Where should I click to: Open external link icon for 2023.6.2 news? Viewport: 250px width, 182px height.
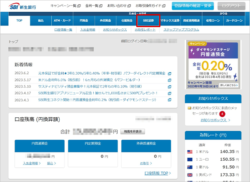tap(170, 73)
